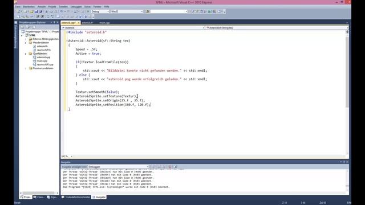Select main.cpp in the project tree
This screenshot has height=205, width=365.
pyautogui.click(x=42, y=61)
